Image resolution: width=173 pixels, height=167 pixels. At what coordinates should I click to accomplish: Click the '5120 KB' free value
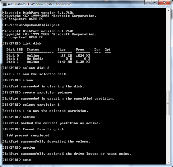click(83, 62)
